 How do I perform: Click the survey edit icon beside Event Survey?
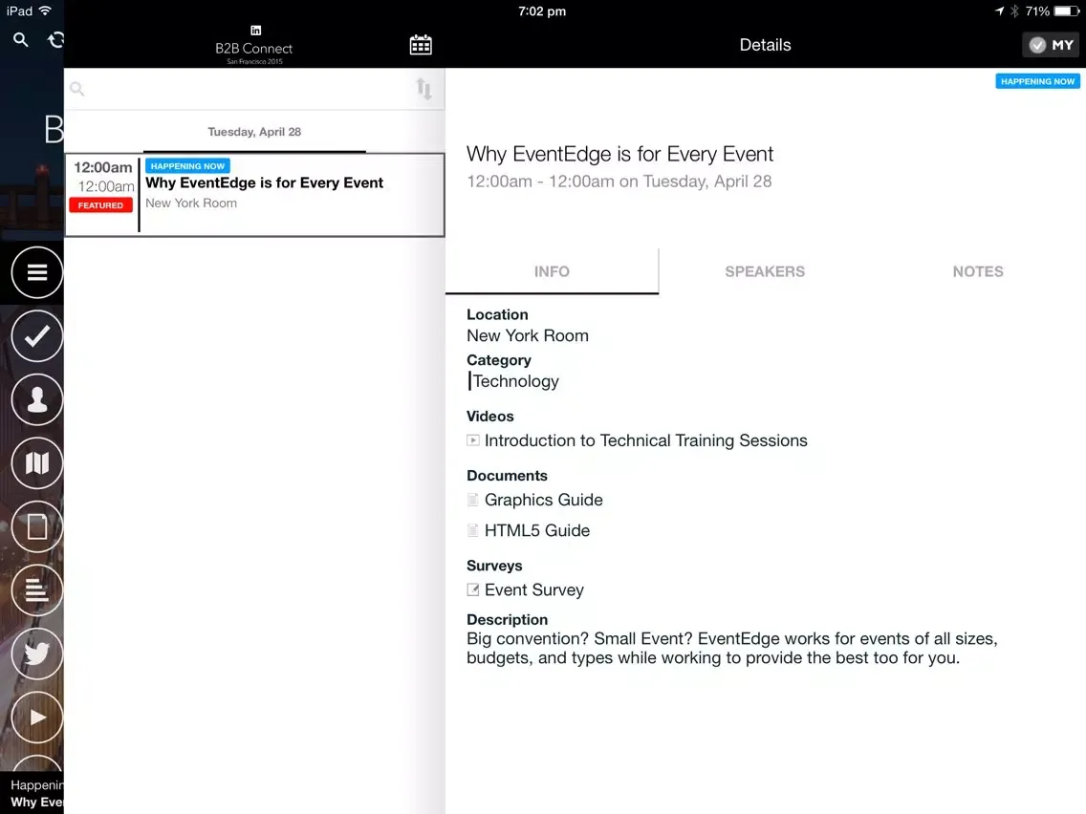(473, 589)
